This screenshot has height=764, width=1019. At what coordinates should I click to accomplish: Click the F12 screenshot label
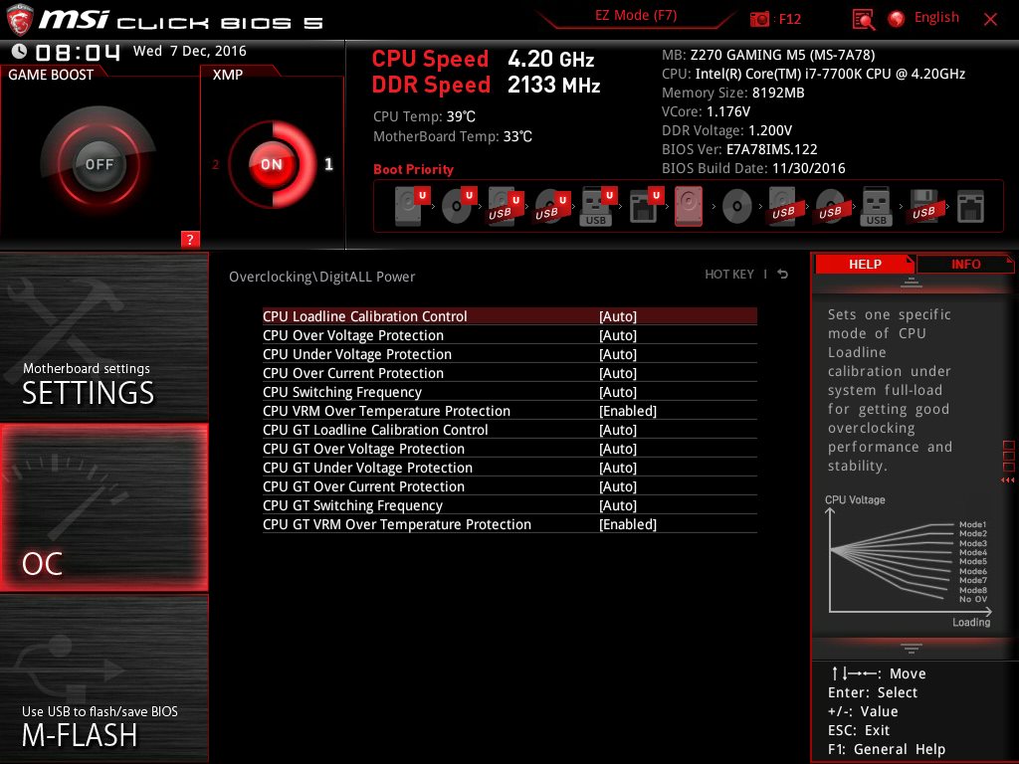click(x=789, y=19)
